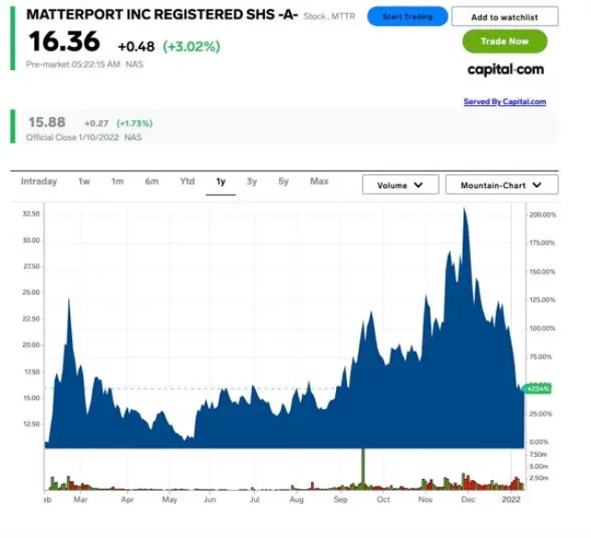Switch to the Intraday tab
Screen dimensions: 591x538
pyautogui.click(x=39, y=182)
